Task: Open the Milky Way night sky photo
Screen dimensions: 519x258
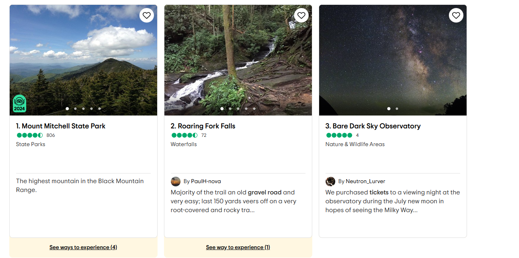Action: (393, 60)
